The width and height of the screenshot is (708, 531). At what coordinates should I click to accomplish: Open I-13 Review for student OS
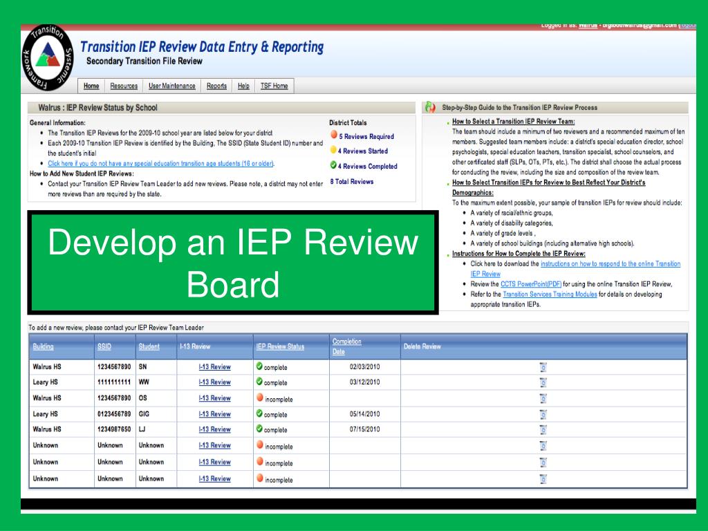tap(214, 398)
